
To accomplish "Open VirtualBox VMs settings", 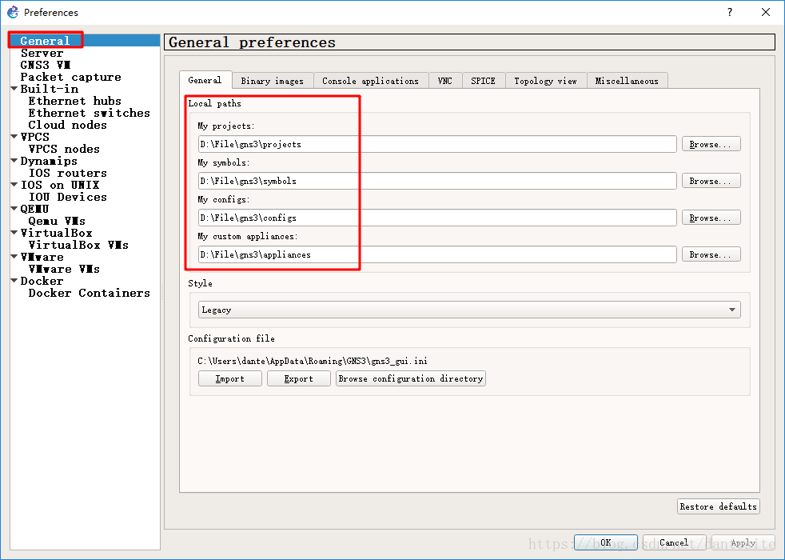I will (x=78, y=246).
